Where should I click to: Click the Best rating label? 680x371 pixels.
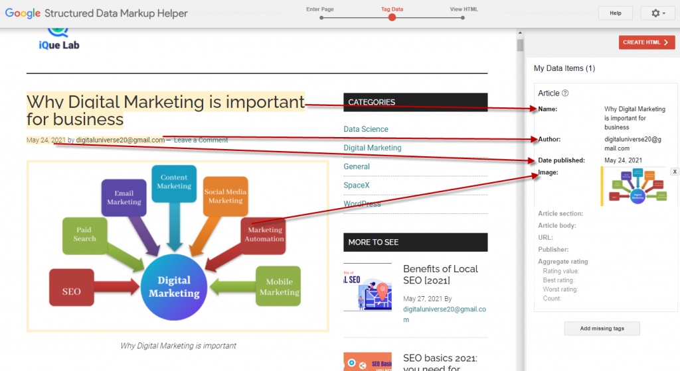[558, 280]
